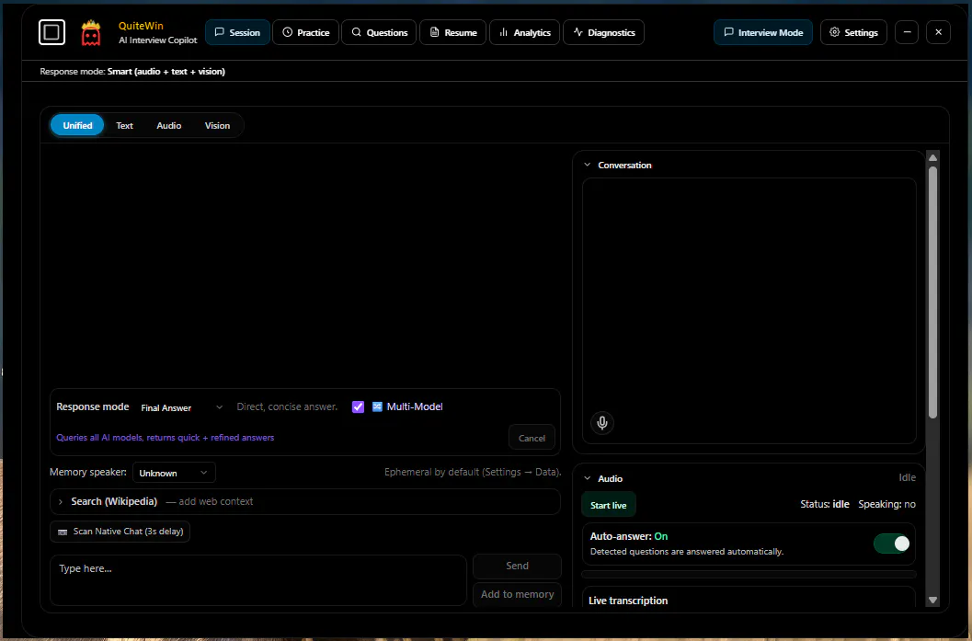Open the Resume tab
972x641 pixels.
453,32
